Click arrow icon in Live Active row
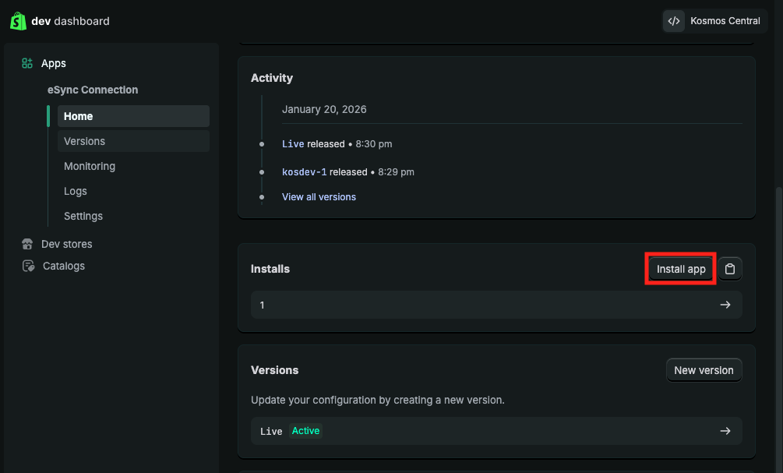Screen dimensions: 783x473 [x=725, y=431]
